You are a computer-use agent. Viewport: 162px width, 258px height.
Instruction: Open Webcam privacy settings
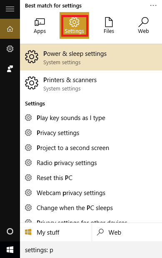click(91, 193)
